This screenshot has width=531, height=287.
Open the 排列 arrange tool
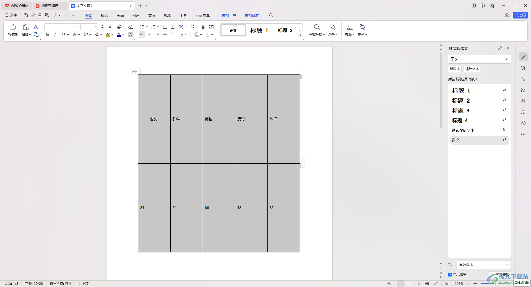(x=362, y=30)
